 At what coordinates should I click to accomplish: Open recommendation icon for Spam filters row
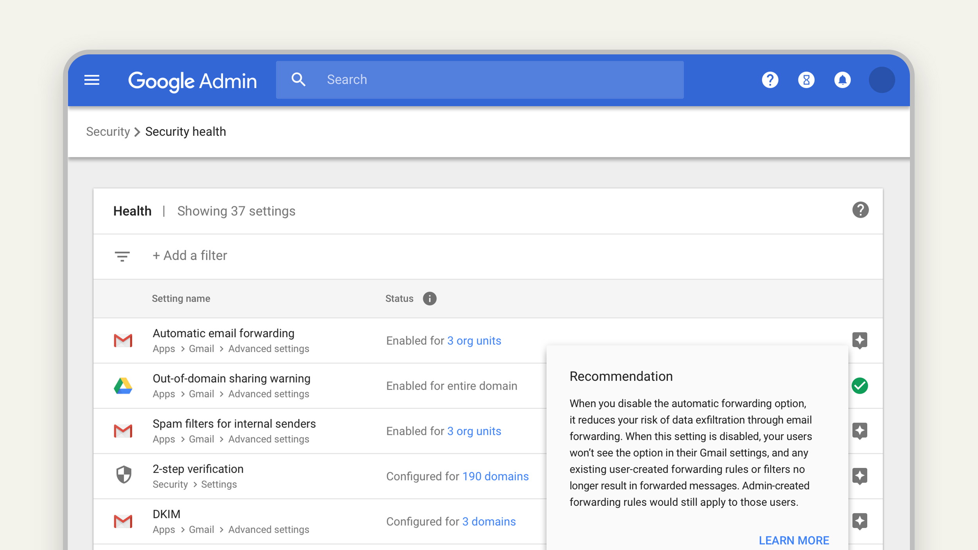coord(860,431)
